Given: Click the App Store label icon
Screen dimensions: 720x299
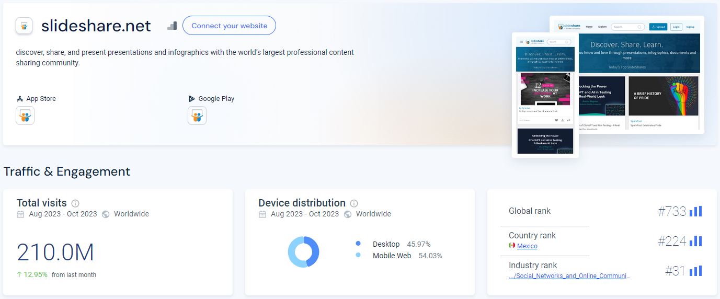Looking at the screenshot, I should [20, 99].
